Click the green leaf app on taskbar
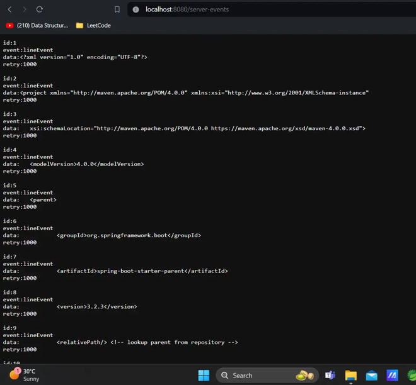This screenshot has height=385, width=416. click(412, 375)
